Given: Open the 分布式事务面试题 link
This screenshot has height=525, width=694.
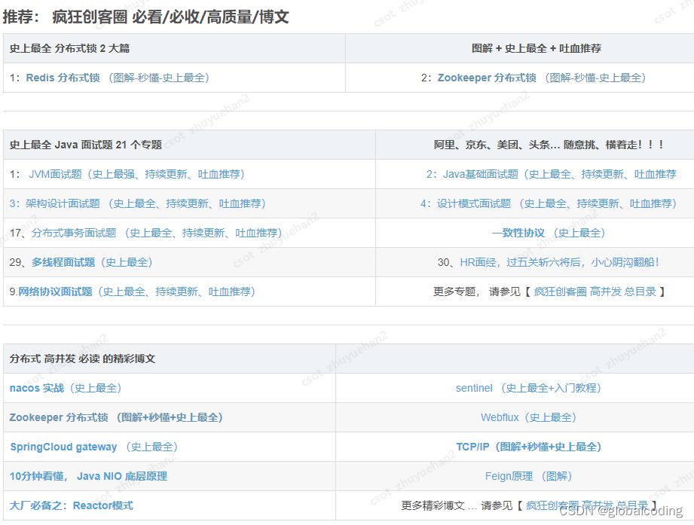Looking at the screenshot, I should 157,233.
